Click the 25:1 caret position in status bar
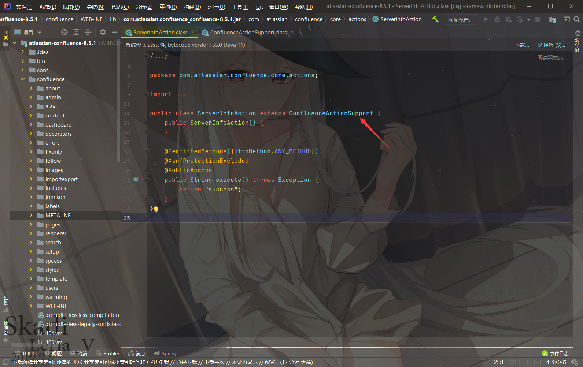Screen dimensions: 583x367 499,362
